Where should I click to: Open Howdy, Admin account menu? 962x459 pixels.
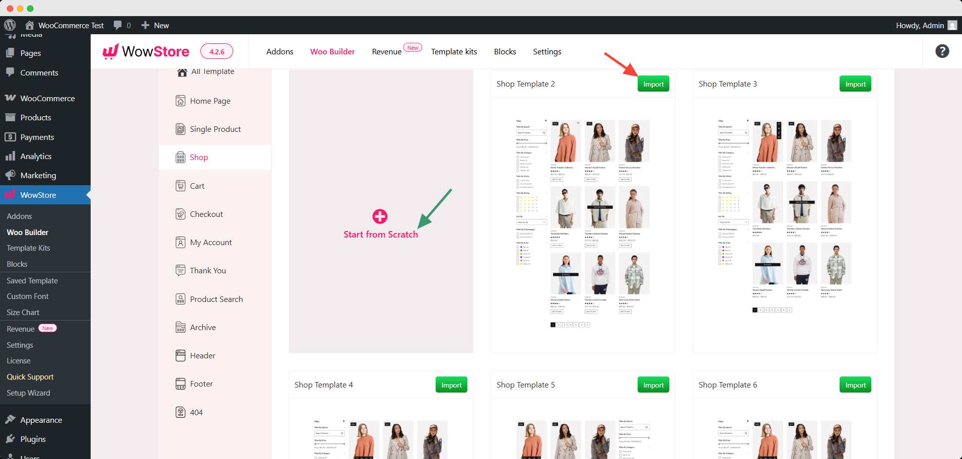click(926, 25)
